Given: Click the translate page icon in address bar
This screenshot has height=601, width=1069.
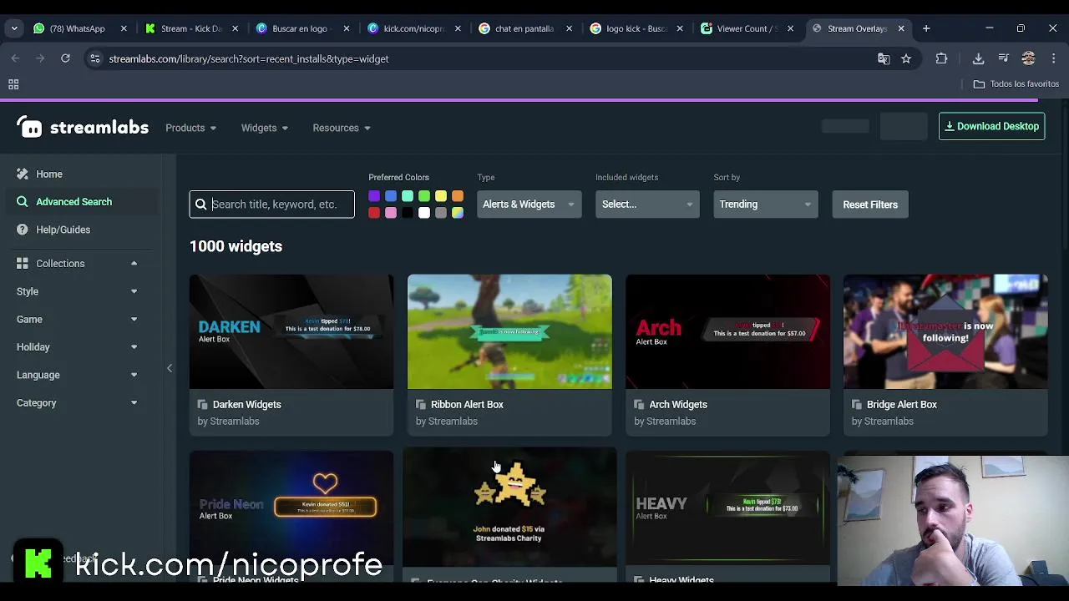Looking at the screenshot, I should click(884, 58).
